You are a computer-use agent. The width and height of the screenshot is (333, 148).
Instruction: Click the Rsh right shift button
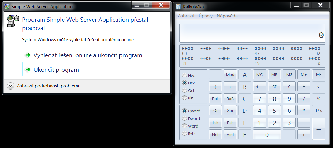click(x=230, y=123)
